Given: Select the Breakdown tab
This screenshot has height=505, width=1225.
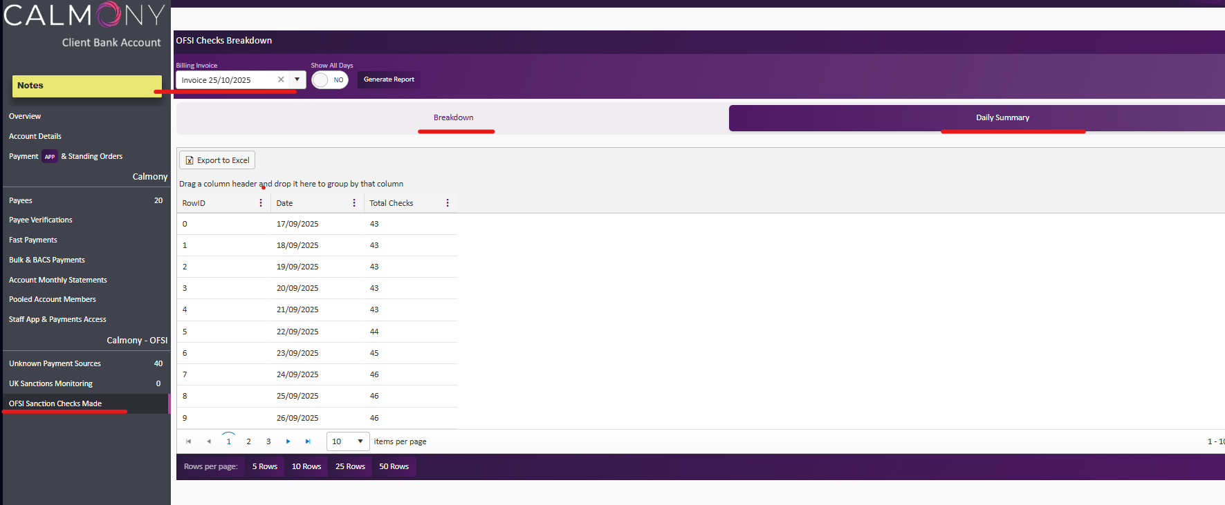Looking at the screenshot, I should coord(453,118).
